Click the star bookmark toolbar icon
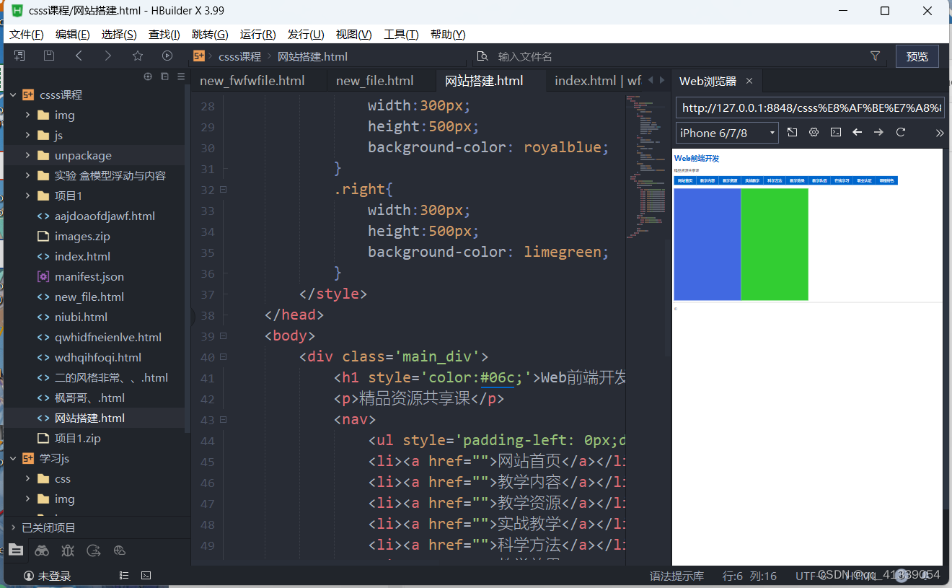 point(138,56)
